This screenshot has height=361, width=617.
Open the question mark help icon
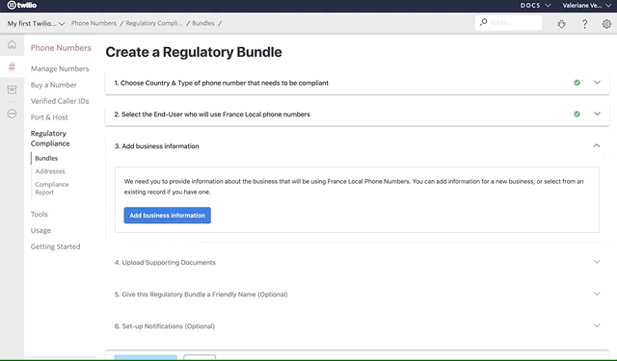point(585,24)
